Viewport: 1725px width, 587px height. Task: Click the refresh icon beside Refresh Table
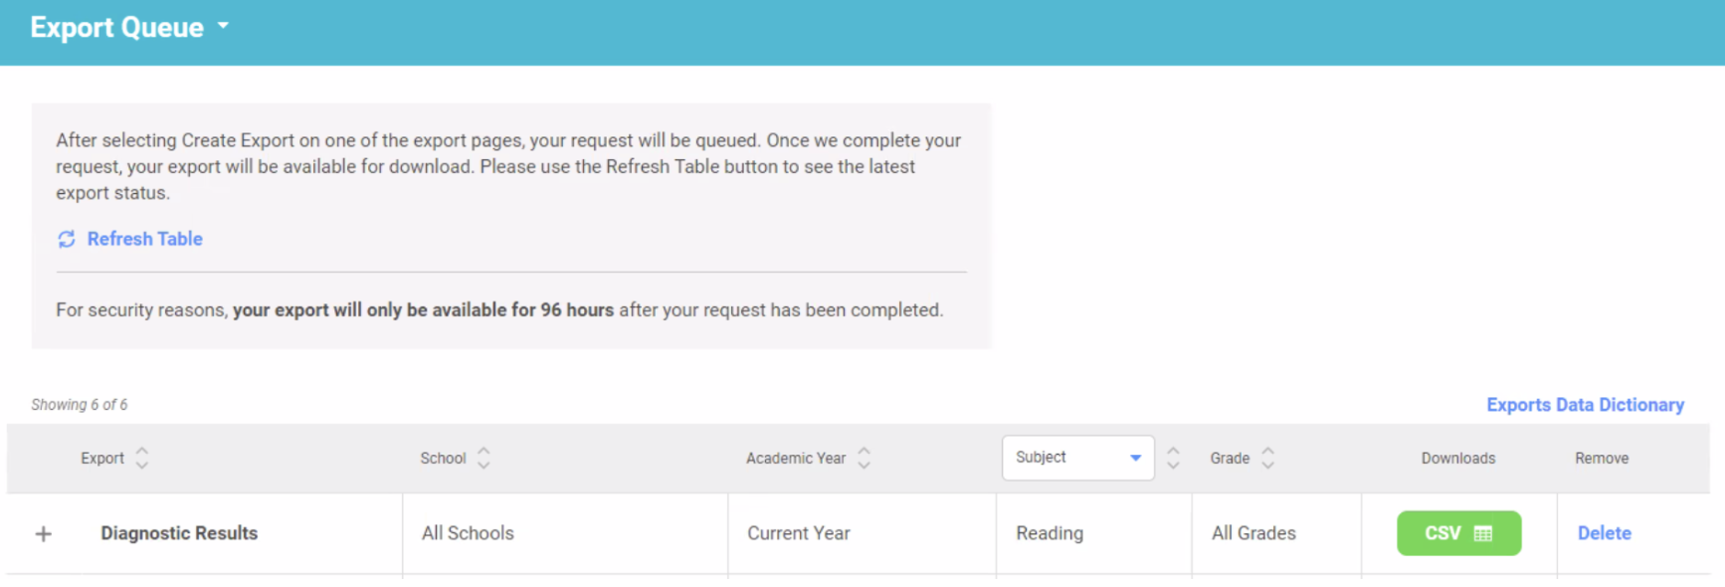[66, 239]
